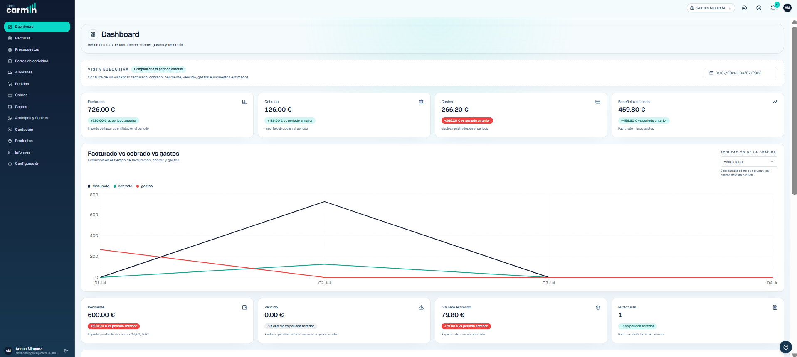Click the 459.80 € Beneficio estimado value
This screenshot has height=357, width=797.
(632, 110)
